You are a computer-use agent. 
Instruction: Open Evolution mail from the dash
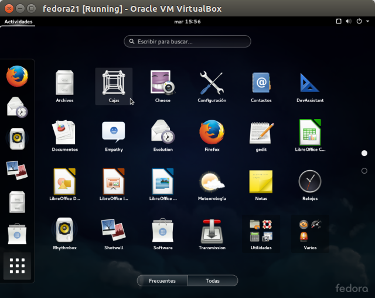17,107
